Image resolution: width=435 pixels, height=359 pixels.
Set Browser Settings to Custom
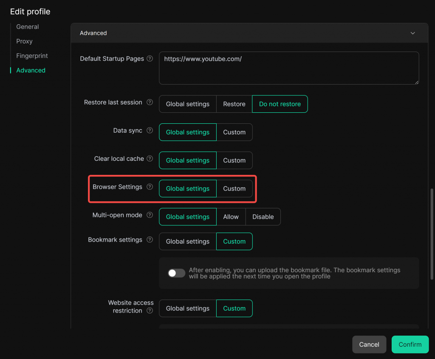click(234, 189)
